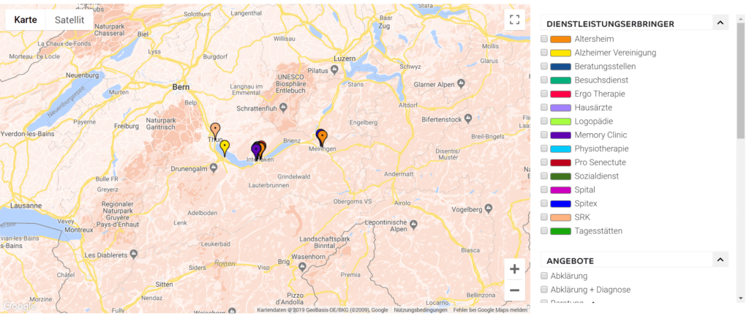Click the orange pin at Meiringen
749x316 pixels.
point(323,138)
